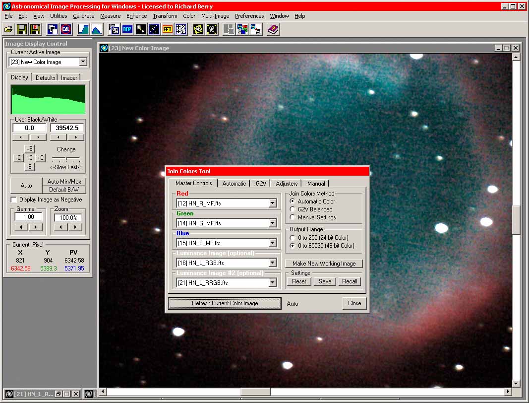This screenshot has width=529, height=403.
Task: Click the purple help book icon
Action: (x=273, y=29)
